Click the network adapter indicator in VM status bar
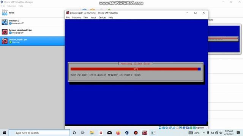 [x=170, y=128]
